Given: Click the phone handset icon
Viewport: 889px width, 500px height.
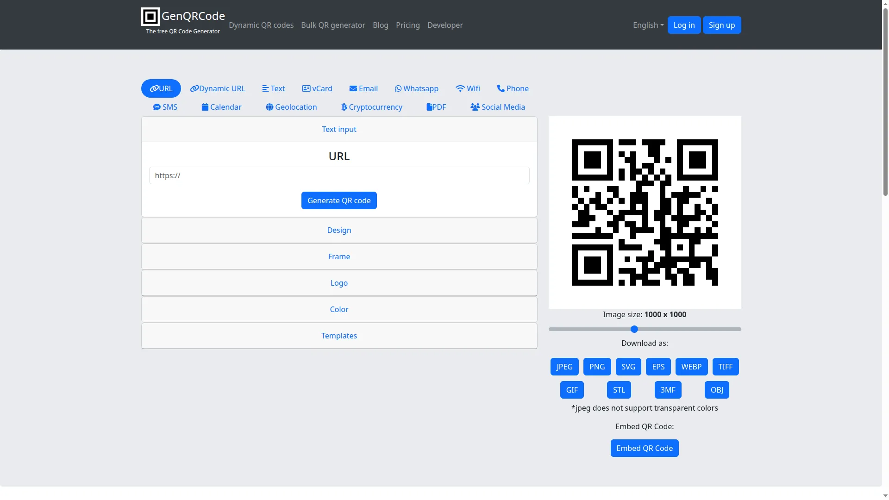Looking at the screenshot, I should point(501,88).
